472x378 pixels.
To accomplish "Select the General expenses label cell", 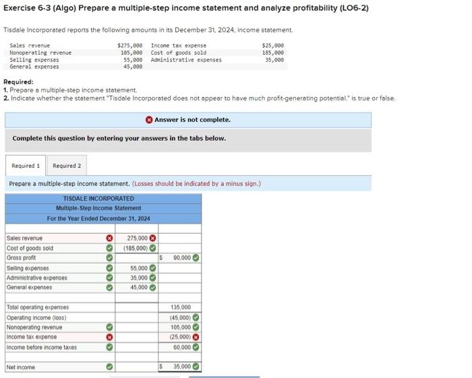I will pyautogui.click(x=60, y=288).
